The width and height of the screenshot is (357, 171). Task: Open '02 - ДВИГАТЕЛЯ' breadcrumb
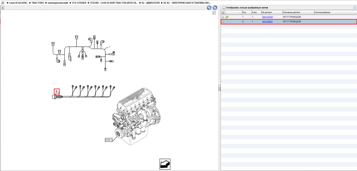(x=150, y=3)
